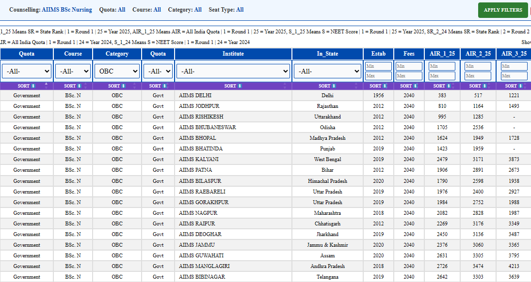
Task: Select the AIIMS DELHI table row
Action: (266, 96)
